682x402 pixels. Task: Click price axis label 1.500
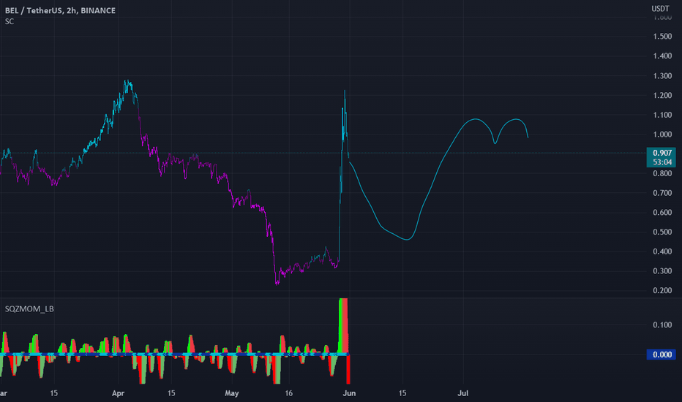point(662,37)
